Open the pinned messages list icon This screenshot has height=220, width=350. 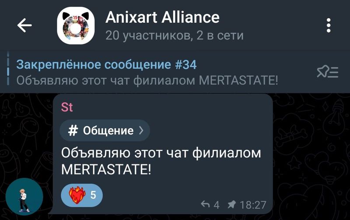[327, 72]
